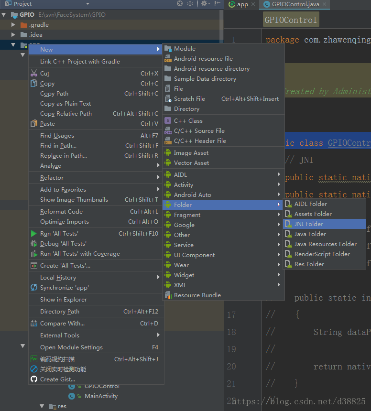Choose Open Module Settings
The height and width of the screenshot is (411, 371).
96,347
